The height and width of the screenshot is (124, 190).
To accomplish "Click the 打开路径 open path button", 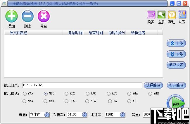I will [x=176, y=85].
